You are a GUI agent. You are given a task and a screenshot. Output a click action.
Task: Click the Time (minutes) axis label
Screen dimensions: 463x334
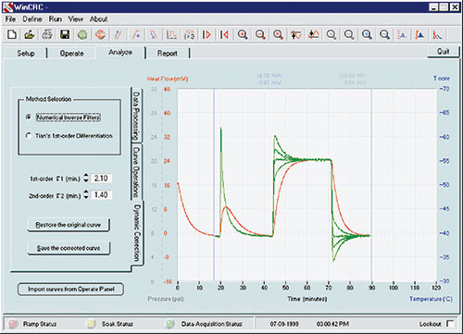point(307,299)
